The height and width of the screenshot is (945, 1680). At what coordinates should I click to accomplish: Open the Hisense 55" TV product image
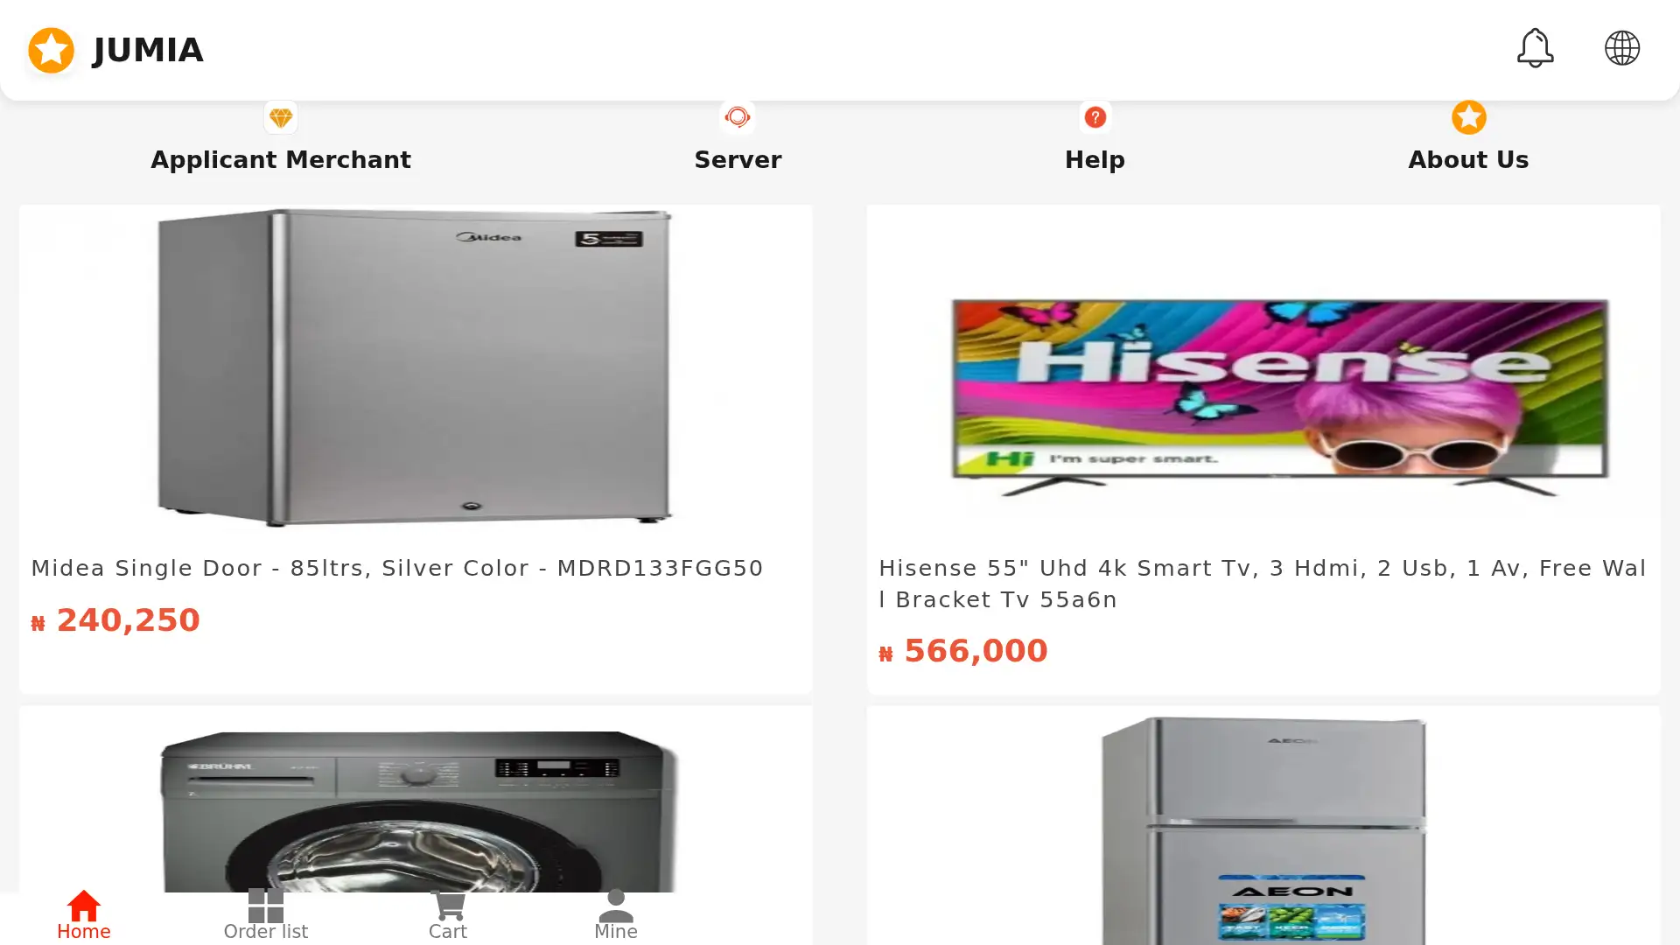[1279, 395]
